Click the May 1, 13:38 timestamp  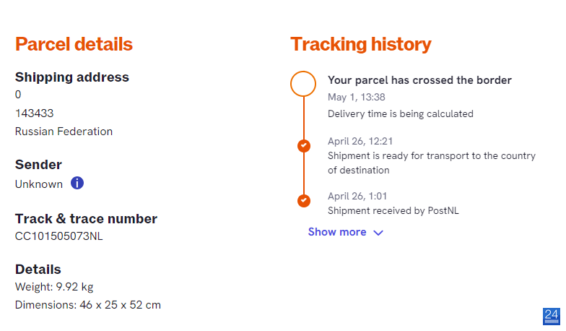pos(357,97)
